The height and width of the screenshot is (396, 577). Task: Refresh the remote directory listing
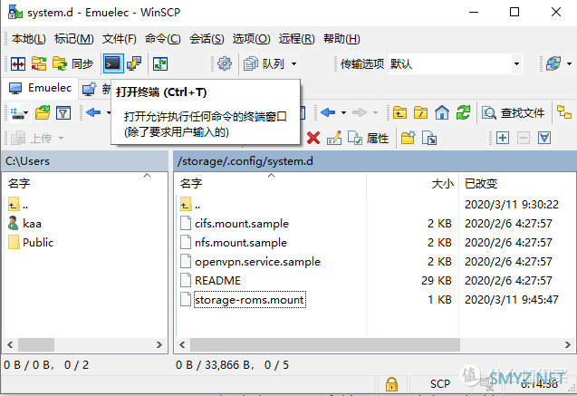click(463, 112)
